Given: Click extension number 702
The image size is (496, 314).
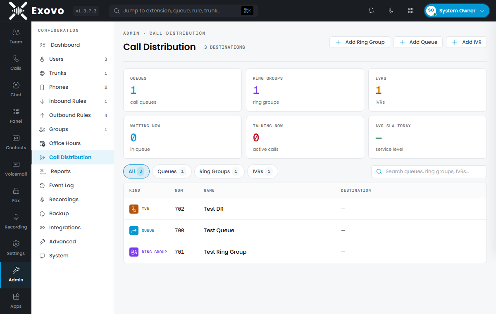Looking at the screenshot, I should click(x=179, y=209).
